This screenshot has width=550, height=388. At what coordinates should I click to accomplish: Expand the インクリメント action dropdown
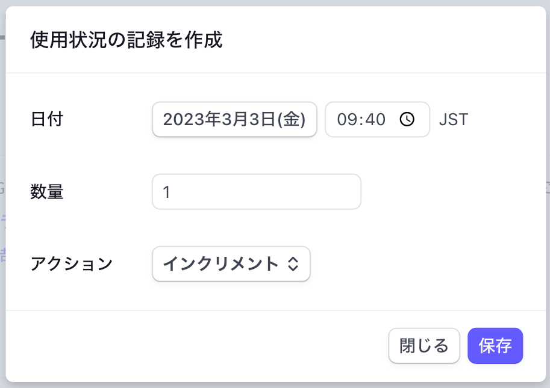(231, 264)
